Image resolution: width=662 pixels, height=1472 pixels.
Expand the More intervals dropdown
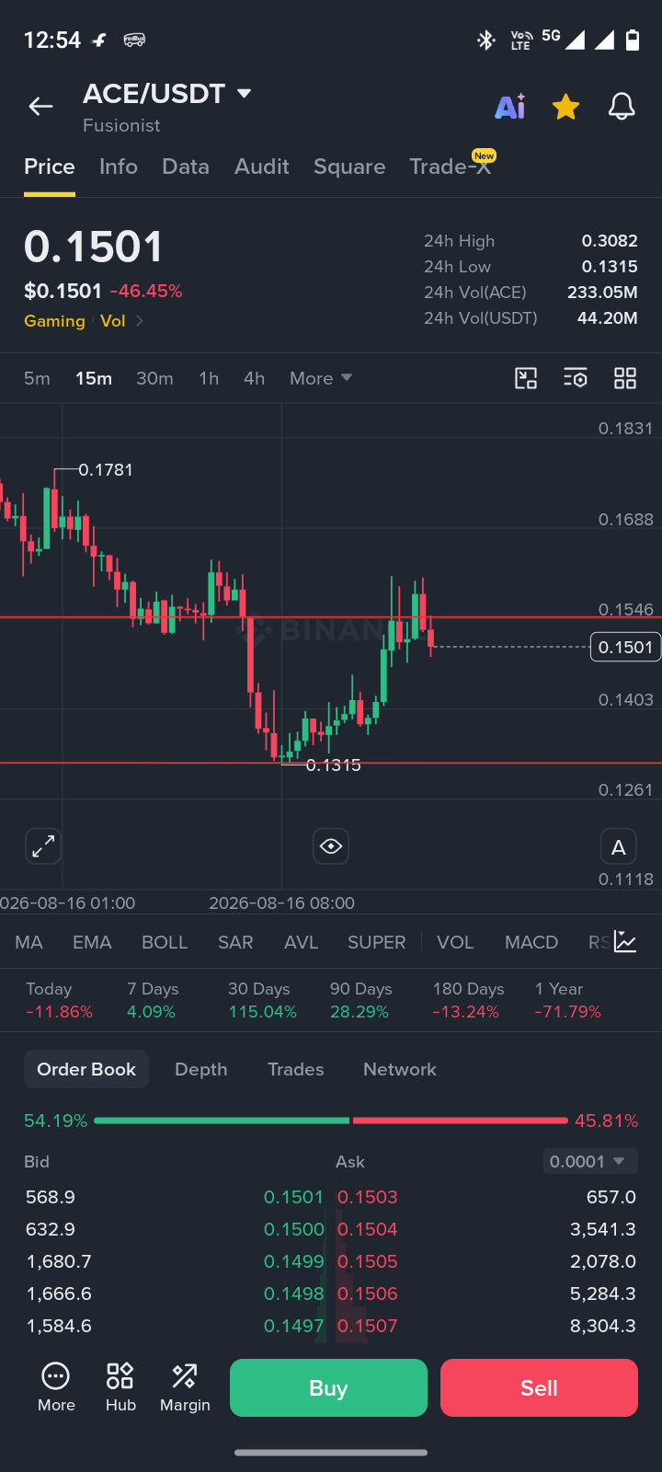point(321,378)
